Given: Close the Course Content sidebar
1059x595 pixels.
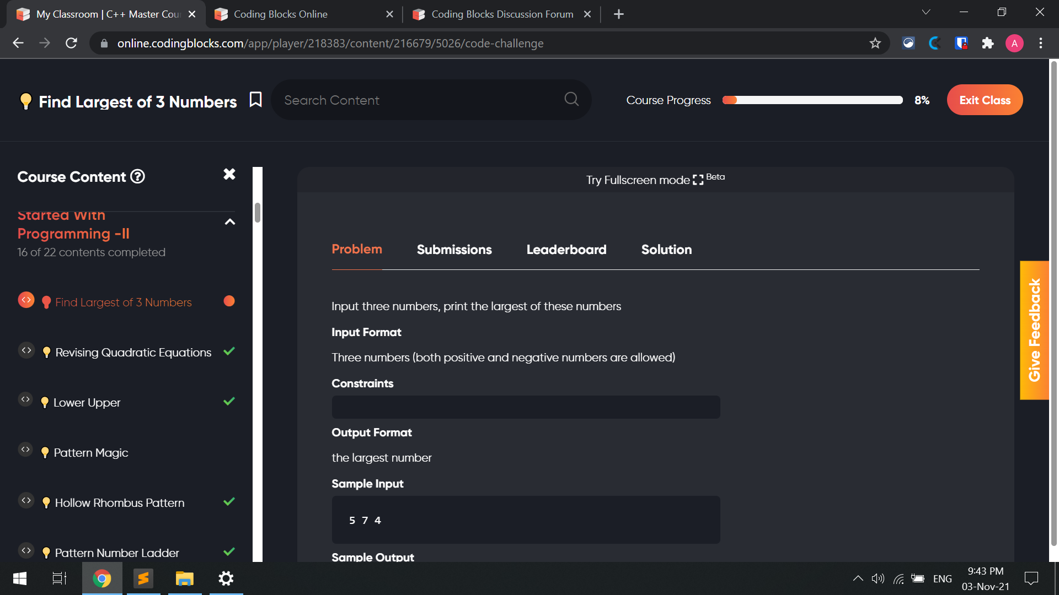Looking at the screenshot, I should [229, 174].
